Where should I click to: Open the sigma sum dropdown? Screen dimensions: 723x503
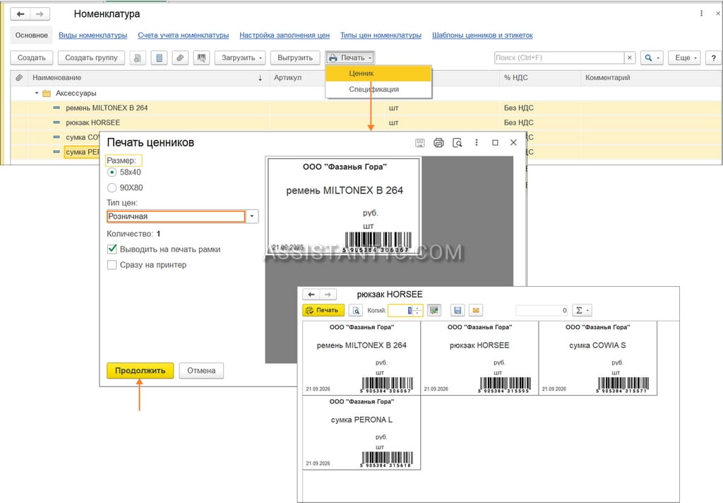(x=582, y=311)
